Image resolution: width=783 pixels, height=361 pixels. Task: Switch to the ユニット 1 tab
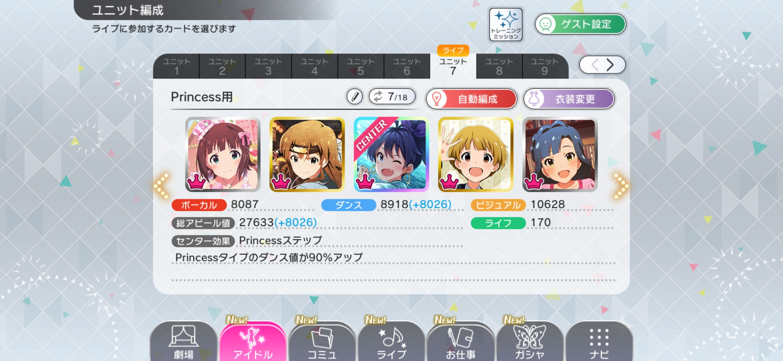pos(176,66)
